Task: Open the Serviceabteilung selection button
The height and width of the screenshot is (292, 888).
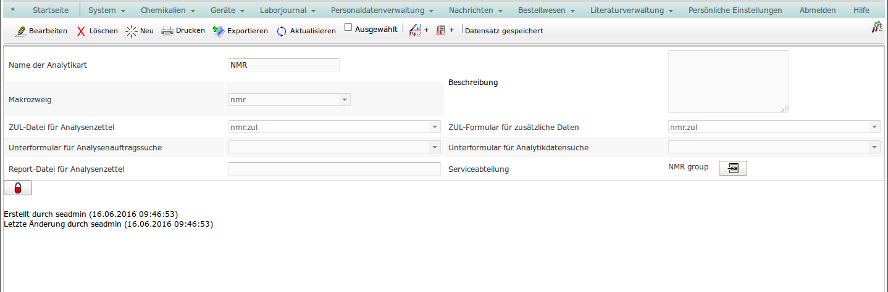Action: point(733,168)
